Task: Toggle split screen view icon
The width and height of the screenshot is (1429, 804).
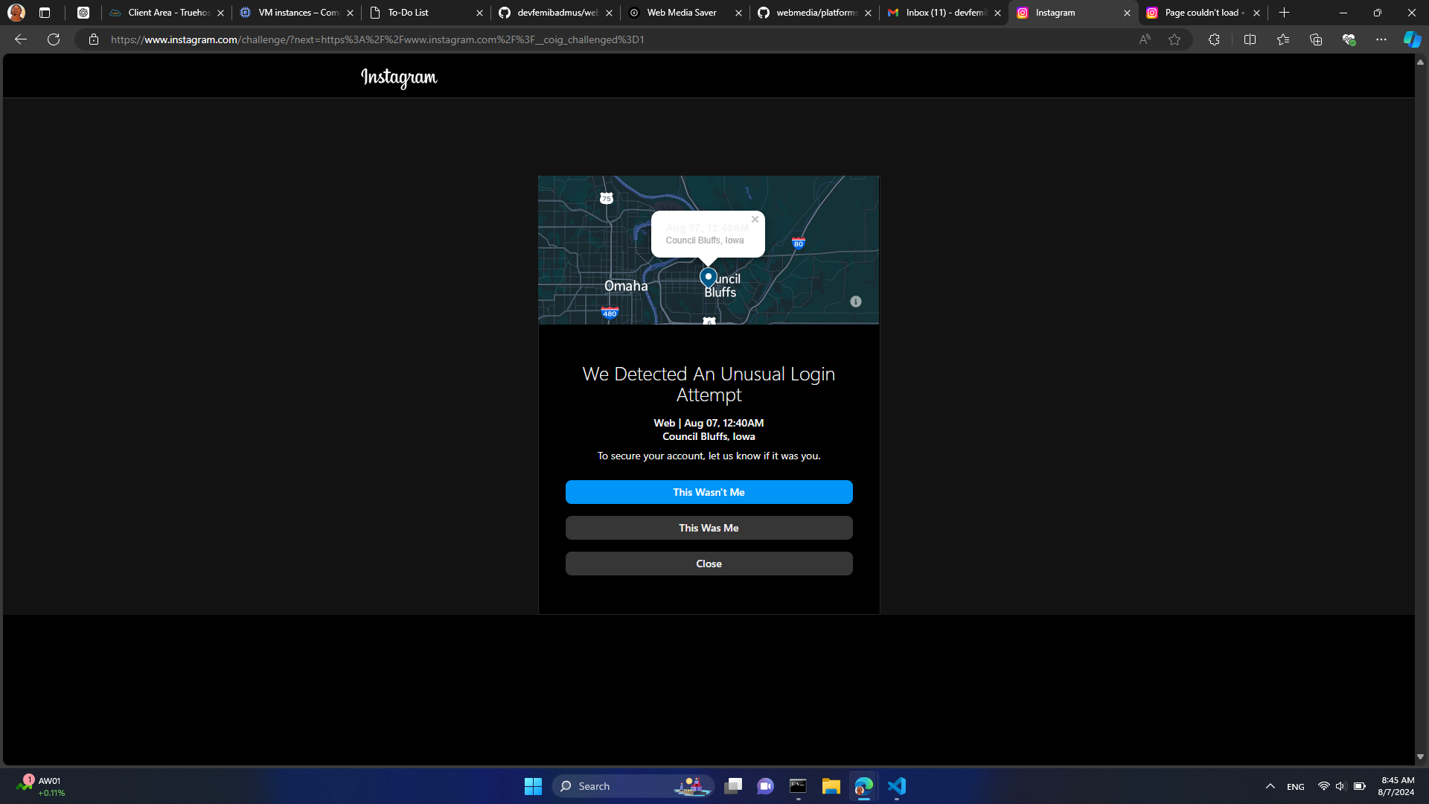Action: (1250, 39)
